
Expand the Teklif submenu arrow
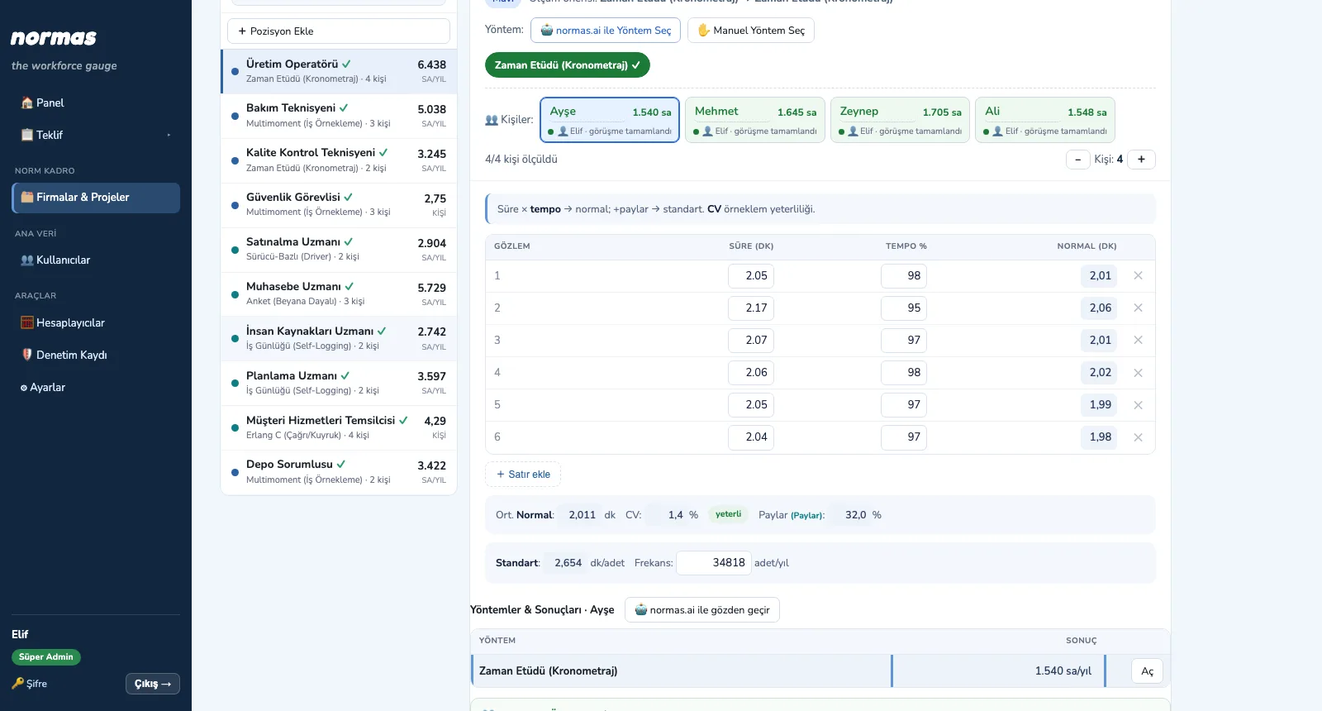(x=169, y=135)
